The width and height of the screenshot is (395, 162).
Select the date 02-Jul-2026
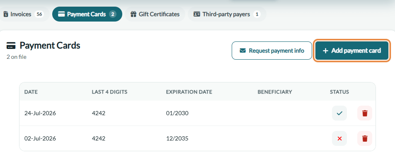pos(40,138)
